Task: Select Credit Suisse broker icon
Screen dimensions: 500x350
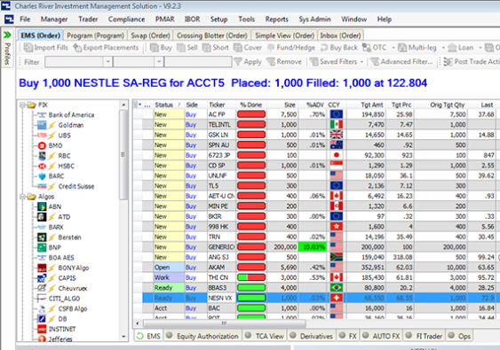Action: 42,186
